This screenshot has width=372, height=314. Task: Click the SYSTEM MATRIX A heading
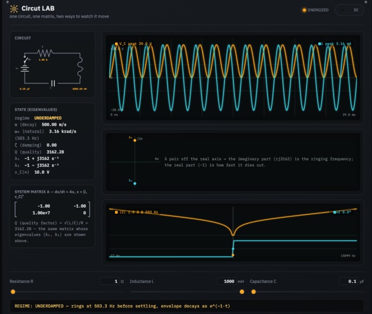51,194
